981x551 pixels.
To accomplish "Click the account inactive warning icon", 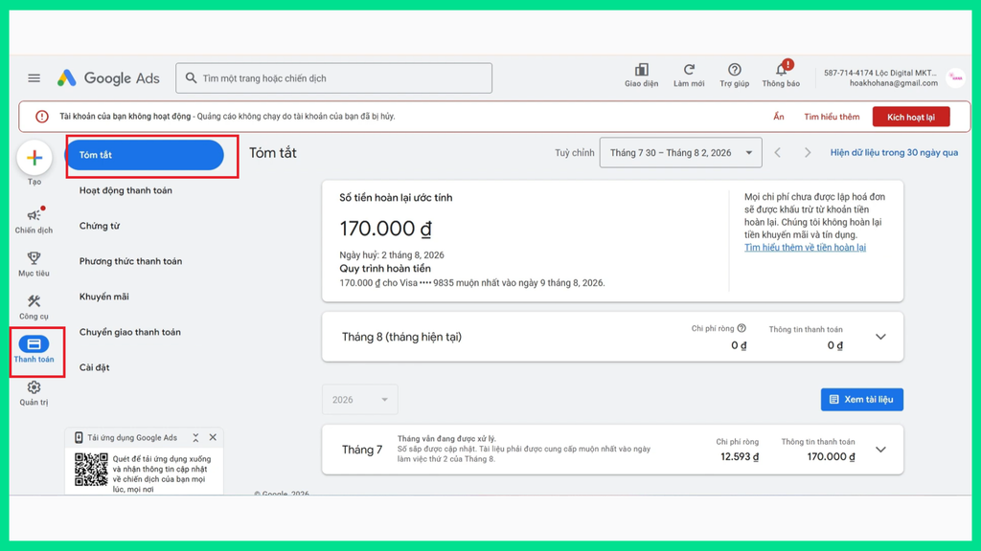I will (42, 116).
